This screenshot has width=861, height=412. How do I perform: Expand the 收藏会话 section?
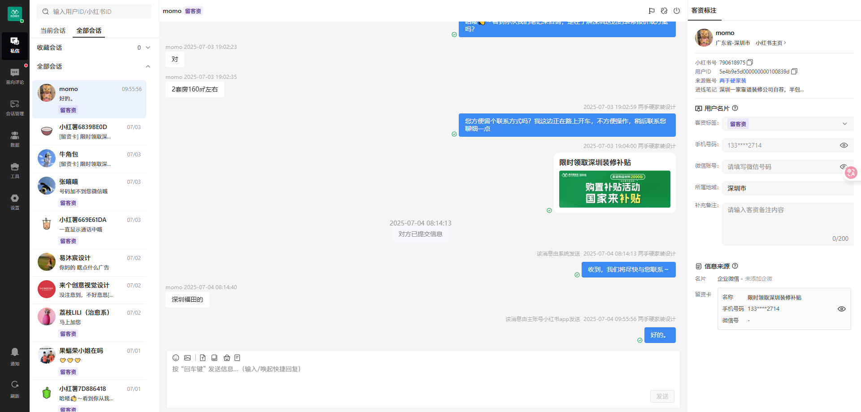(148, 47)
